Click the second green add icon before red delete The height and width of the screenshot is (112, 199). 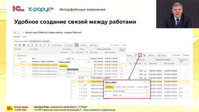click(20, 45)
